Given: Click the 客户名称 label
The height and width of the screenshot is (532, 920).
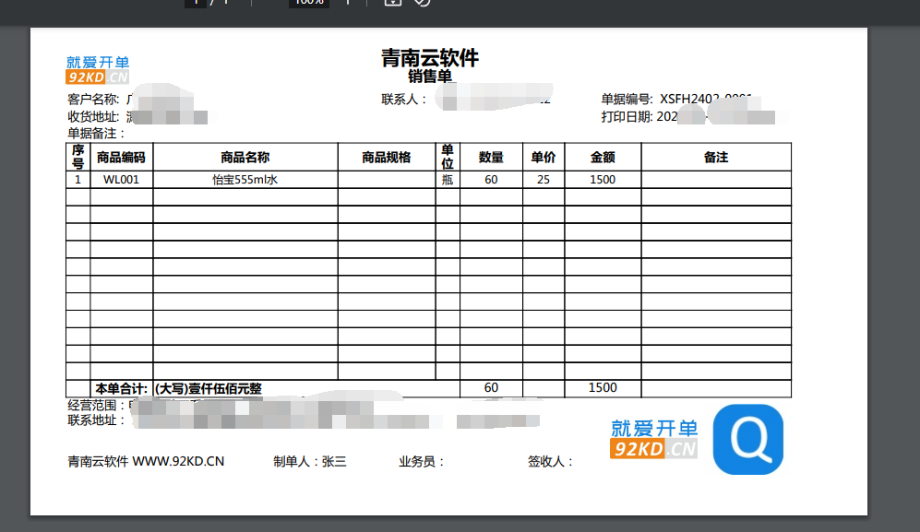Looking at the screenshot, I should (x=92, y=100).
